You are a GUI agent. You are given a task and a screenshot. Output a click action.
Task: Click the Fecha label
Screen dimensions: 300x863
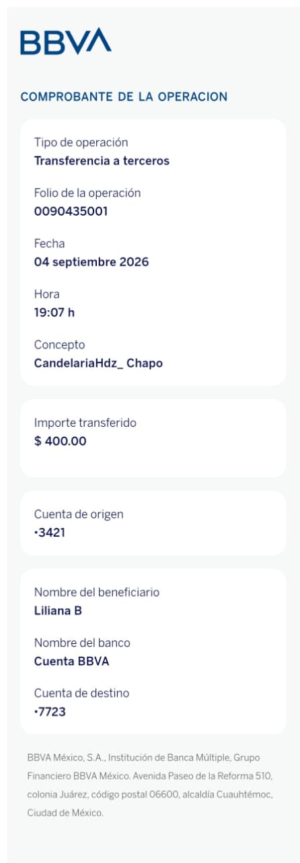(49, 243)
